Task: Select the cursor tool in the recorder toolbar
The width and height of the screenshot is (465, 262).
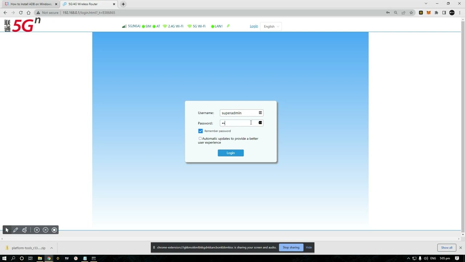Action: tap(7, 230)
